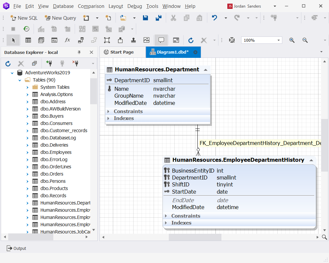
Task: Expand Constraints in EmployeeDepartmentHistory
Action: [166, 216]
